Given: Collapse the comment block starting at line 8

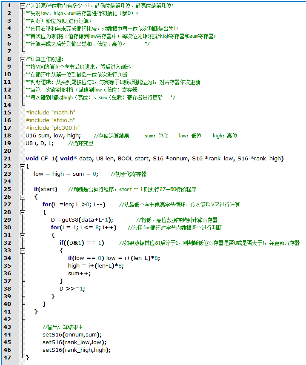Looking at the screenshot, I should click(x=23, y=60).
